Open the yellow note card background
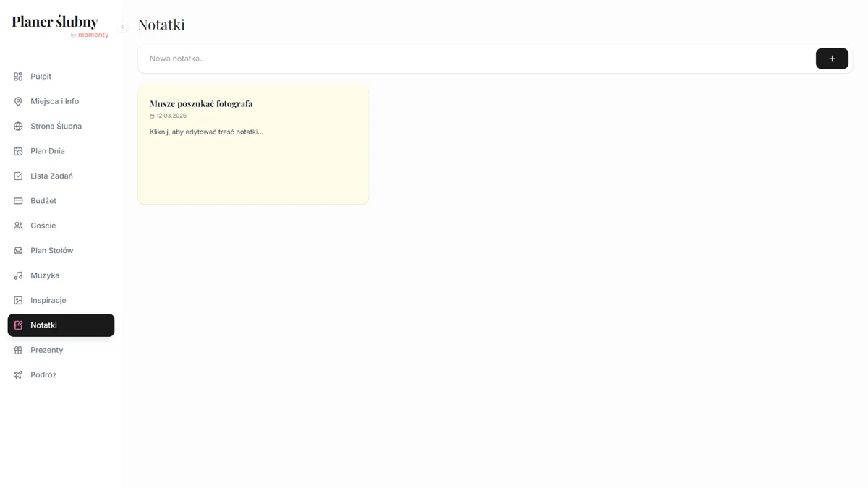 coord(253,174)
